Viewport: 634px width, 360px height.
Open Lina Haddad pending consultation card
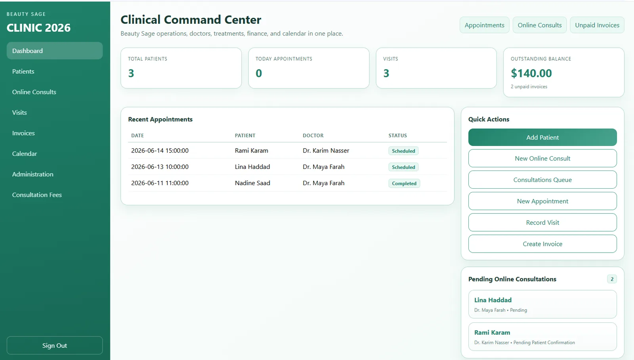coord(542,304)
